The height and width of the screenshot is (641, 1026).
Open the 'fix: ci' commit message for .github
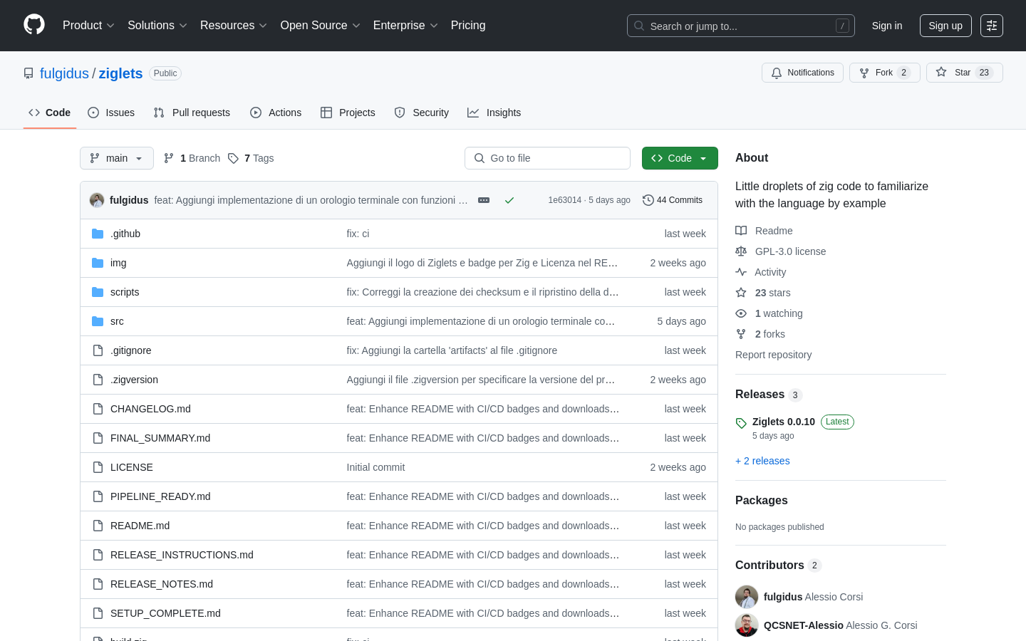(358, 234)
